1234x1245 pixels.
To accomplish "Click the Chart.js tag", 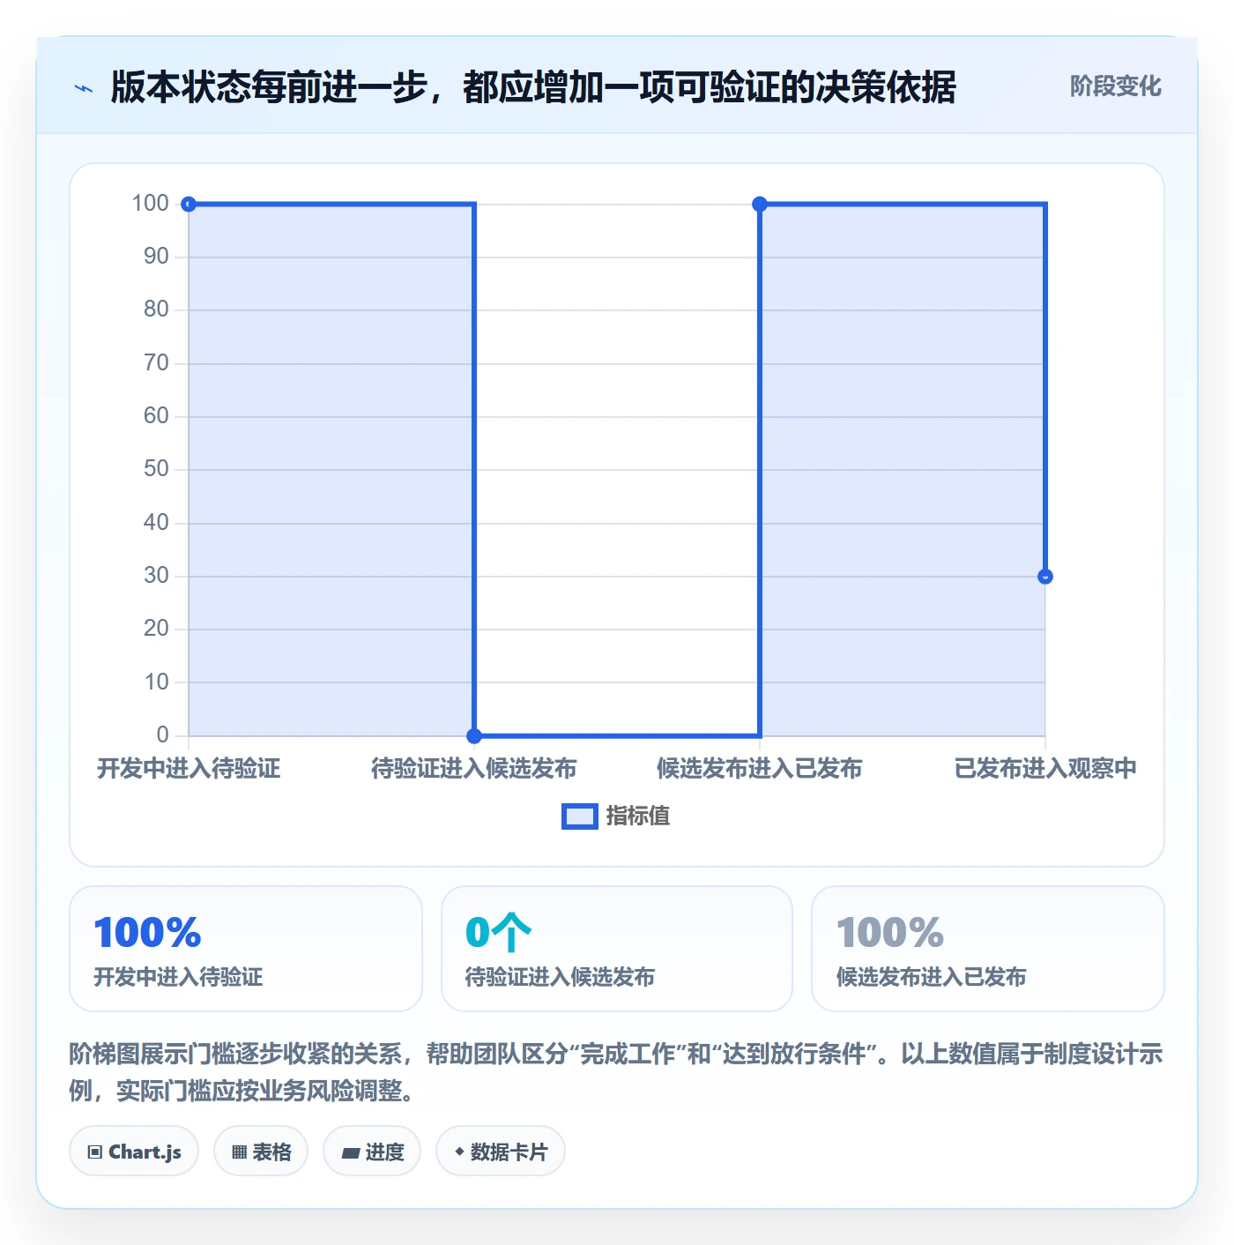I will tap(134, 1152).
